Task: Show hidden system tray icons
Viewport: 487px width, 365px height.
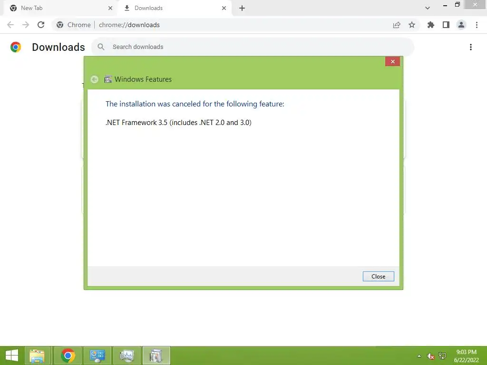Action: point(419,356)
